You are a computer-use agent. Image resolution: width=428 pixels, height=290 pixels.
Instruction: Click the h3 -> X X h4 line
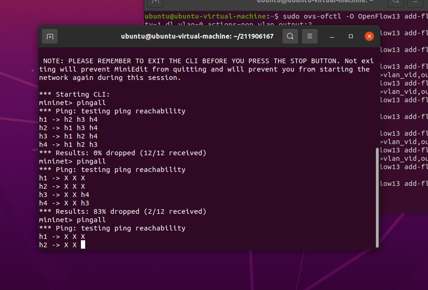[x=64, y=195]
